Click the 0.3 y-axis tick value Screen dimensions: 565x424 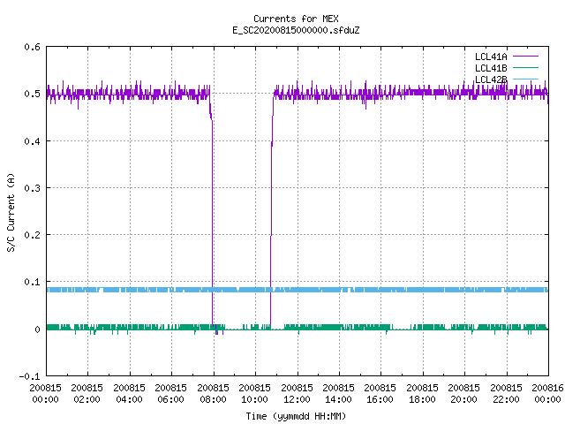coord(32,188)
